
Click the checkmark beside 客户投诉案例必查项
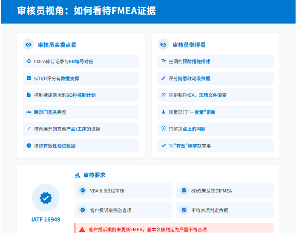[82, 210]
